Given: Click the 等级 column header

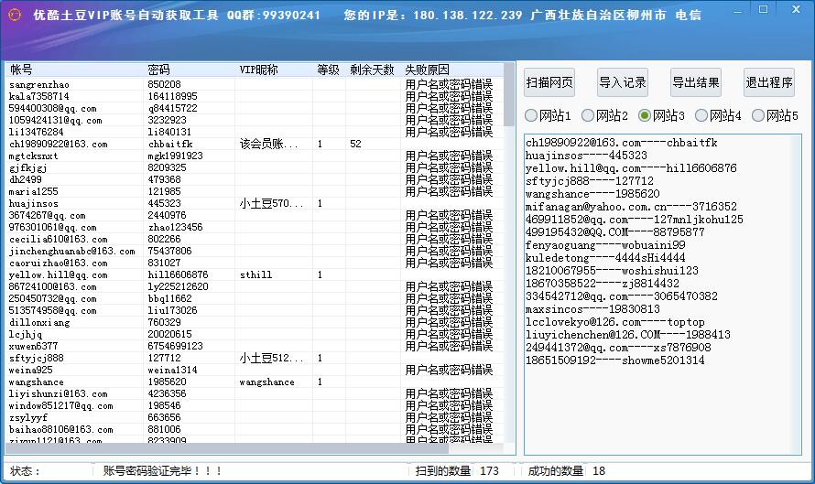Looking at the screenshot, I should coord(330,70).
